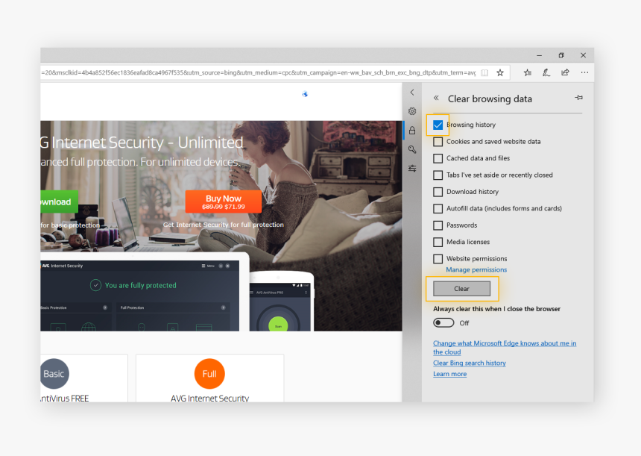Click the Clear button
The image size is (641, 456).
(461, 289)
